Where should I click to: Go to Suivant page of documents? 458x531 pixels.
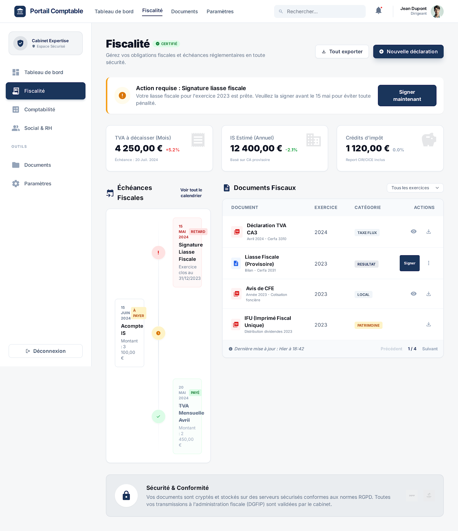pyautogui.click(x=430, y=349)
